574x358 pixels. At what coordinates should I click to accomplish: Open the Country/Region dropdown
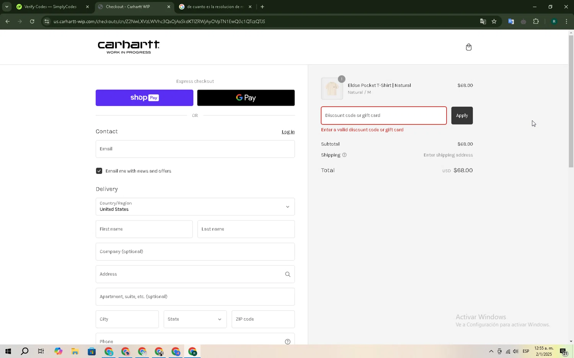click(x=195, y=207)
